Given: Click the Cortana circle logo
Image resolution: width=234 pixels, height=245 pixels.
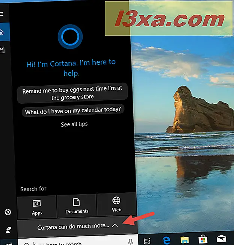Looking at the screenshot, I should click(x=70, y=37).
